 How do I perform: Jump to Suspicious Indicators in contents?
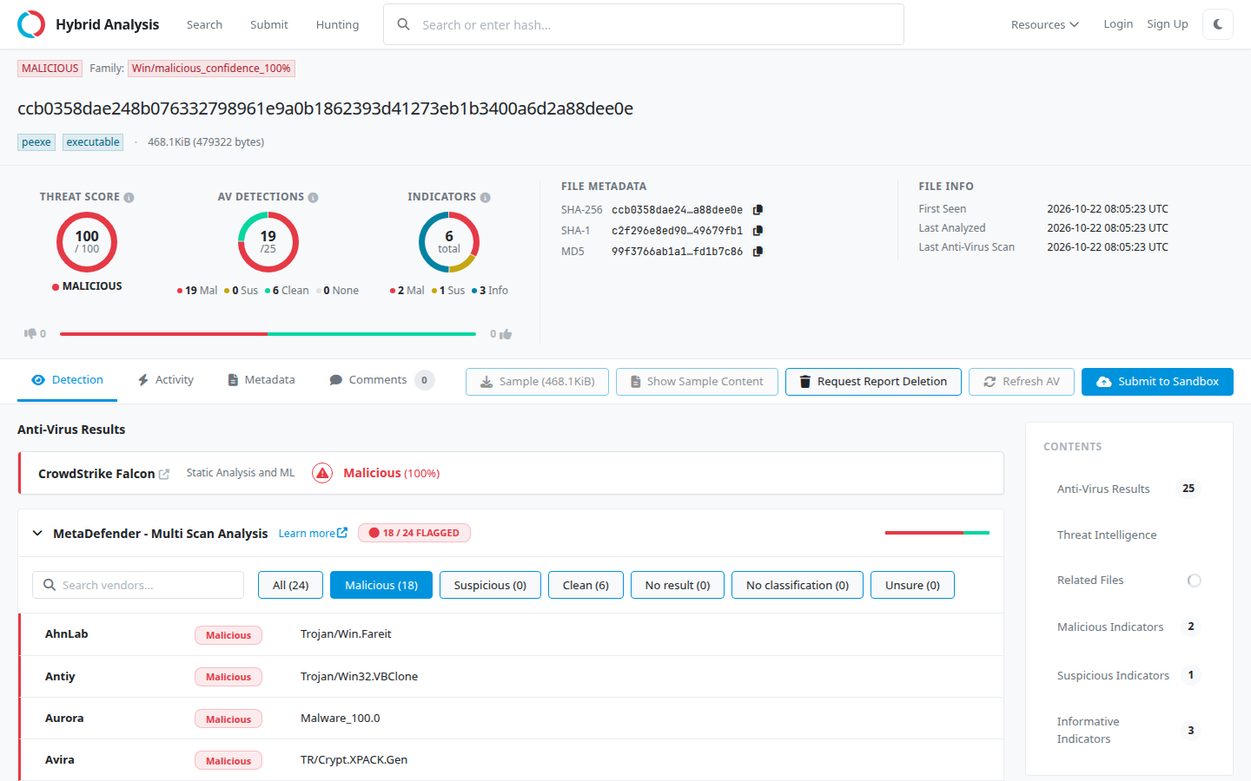point(1113,676)
